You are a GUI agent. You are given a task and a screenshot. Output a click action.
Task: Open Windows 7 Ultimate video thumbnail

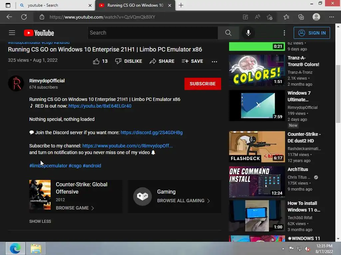click(x=257, y=105)
